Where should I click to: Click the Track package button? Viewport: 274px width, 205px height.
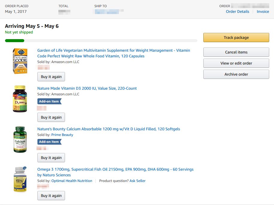point(236,37)
